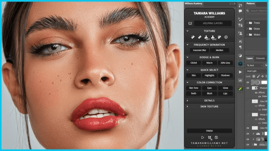Expand the Details section
Screen dimensions: 272x151
tap(187, 101)
